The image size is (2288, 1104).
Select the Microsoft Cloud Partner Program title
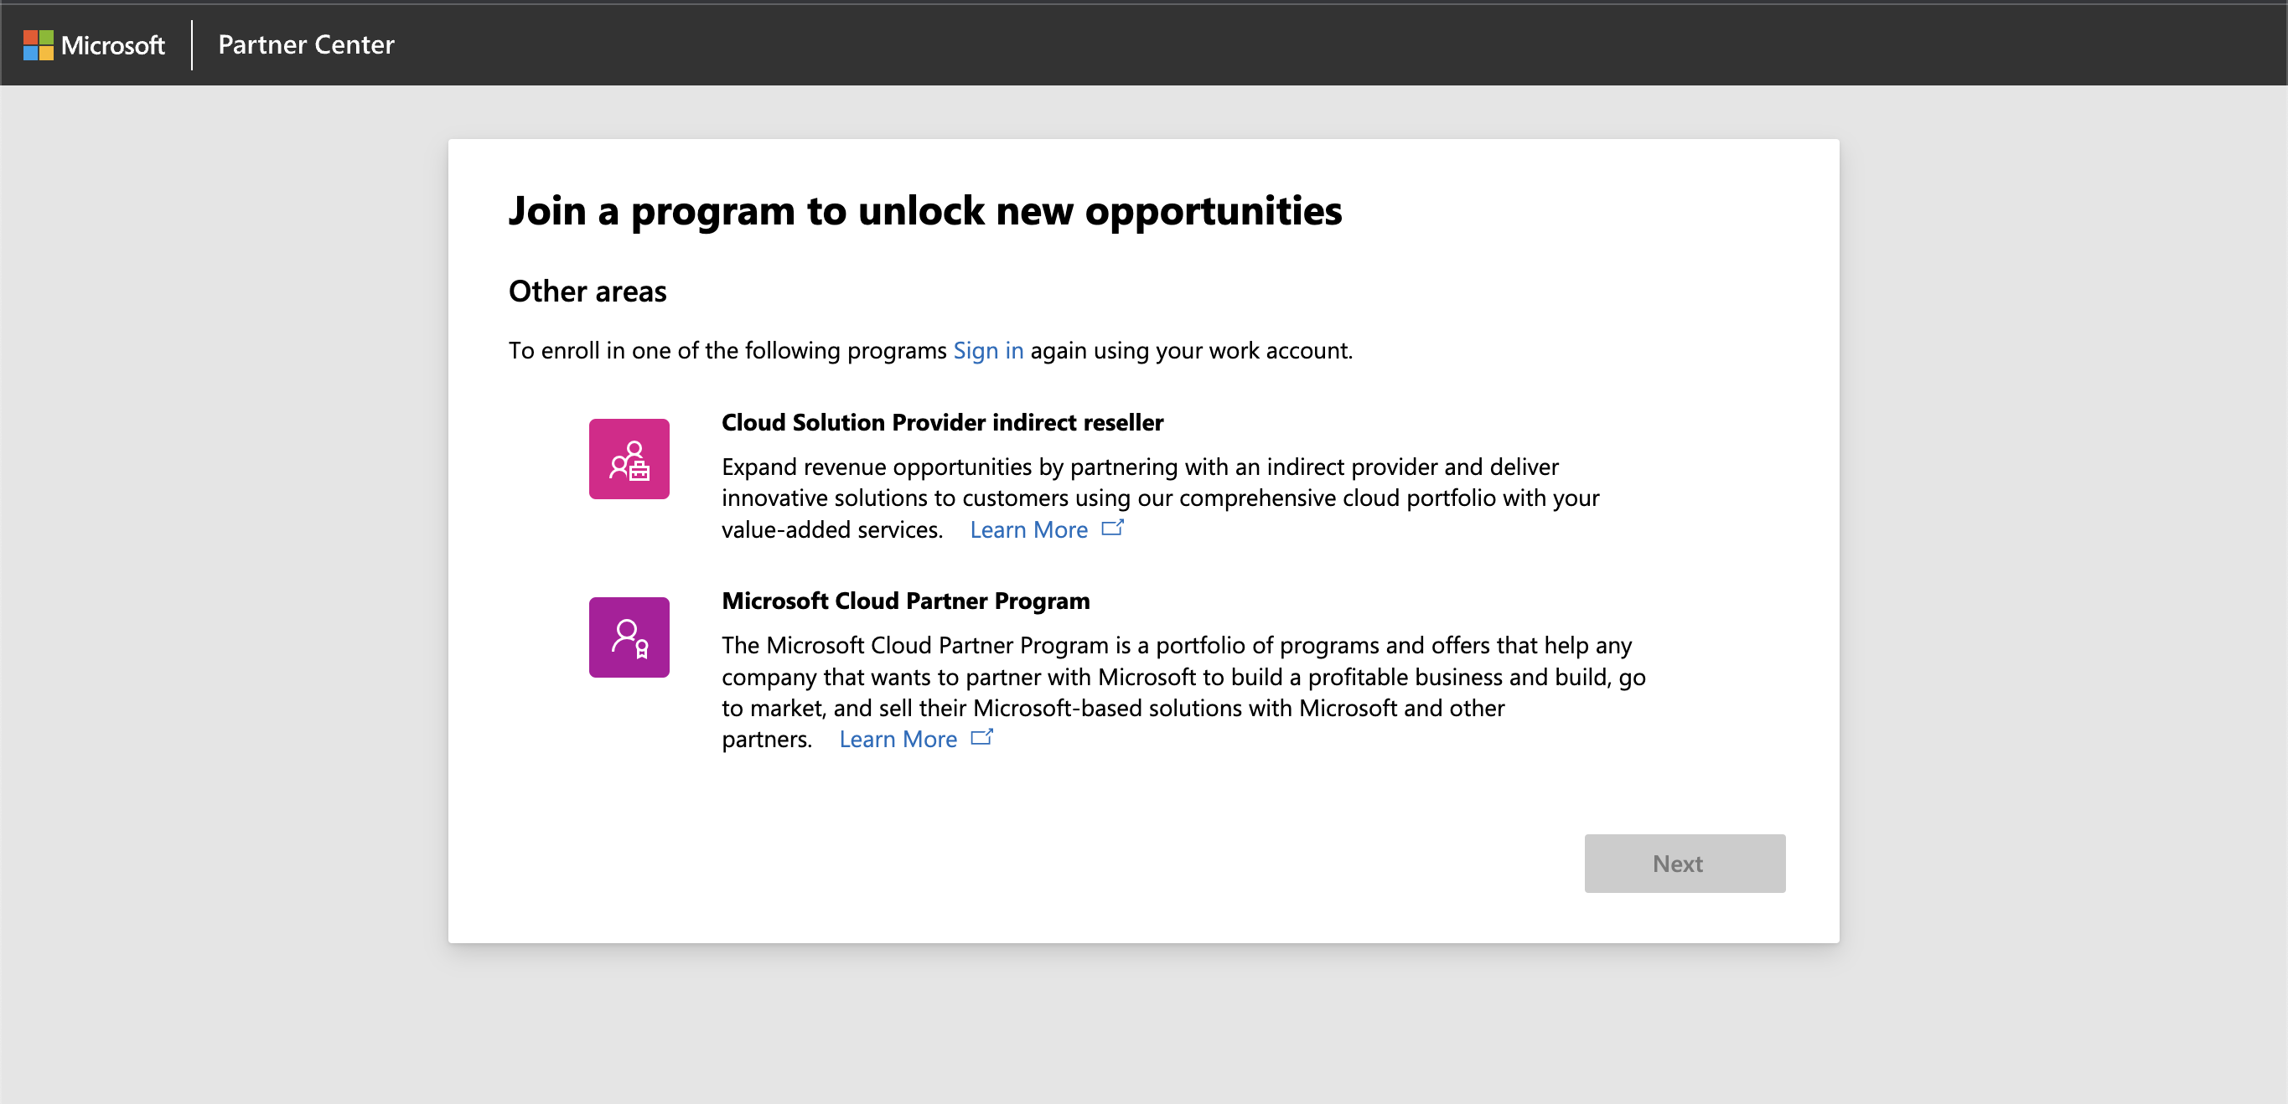(x=905, y=601)
